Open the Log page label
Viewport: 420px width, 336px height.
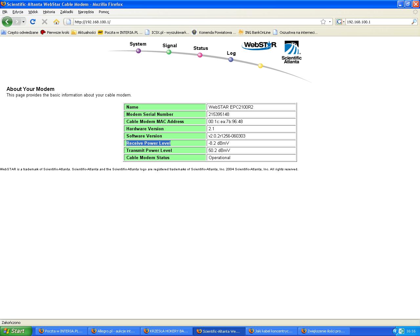(x=231, y=53)
